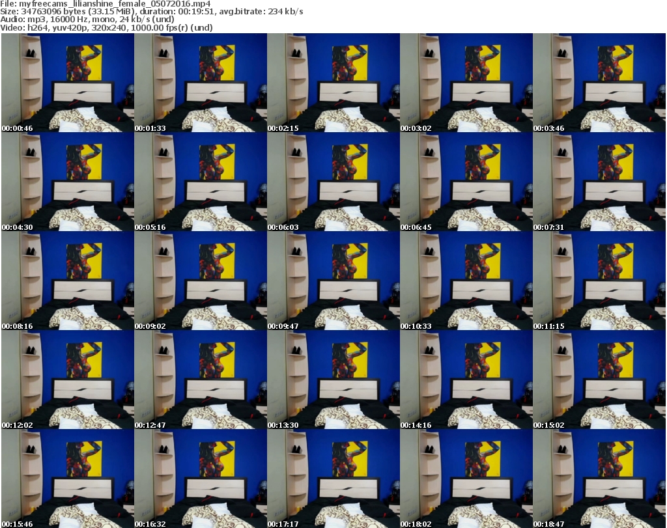Select the thumbnail frame at 00:11:15
667x528 pixels.
(599, 281)
